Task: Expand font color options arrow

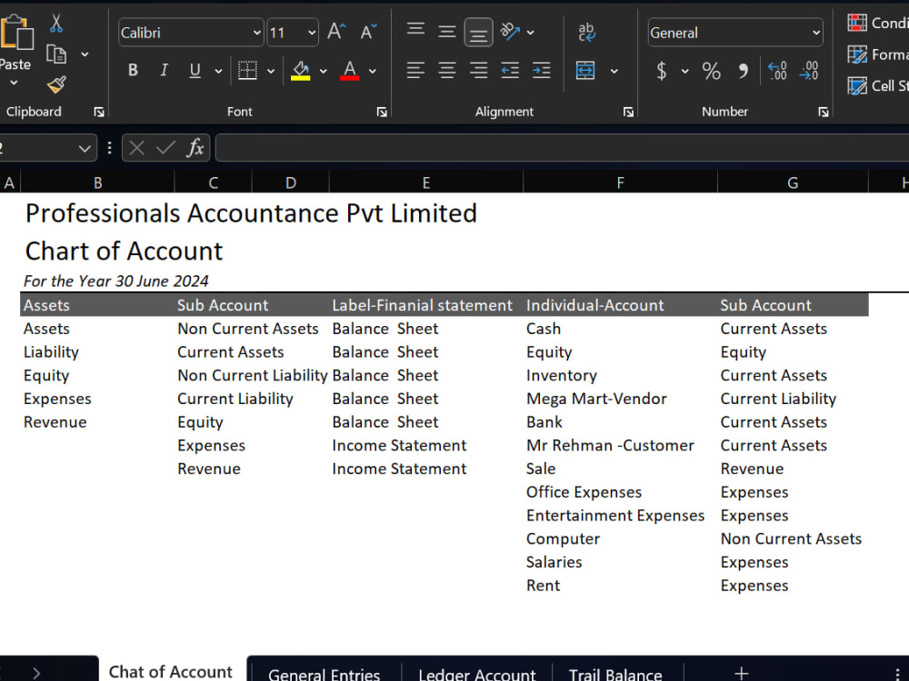Action: tap(373, 71)
